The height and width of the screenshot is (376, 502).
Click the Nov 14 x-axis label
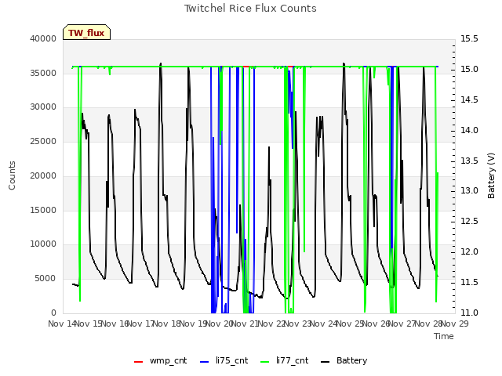(62, 324)
